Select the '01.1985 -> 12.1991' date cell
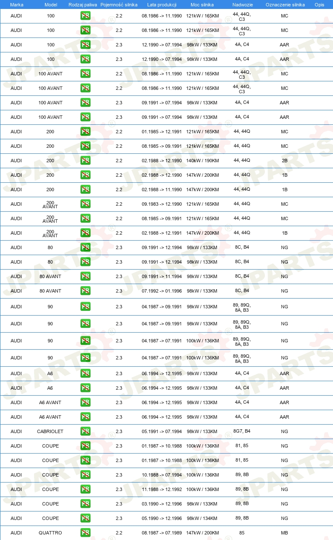333x540 pixels. (162, 132)
